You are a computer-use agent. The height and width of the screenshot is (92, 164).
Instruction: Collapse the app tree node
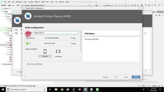pos(2,11)
